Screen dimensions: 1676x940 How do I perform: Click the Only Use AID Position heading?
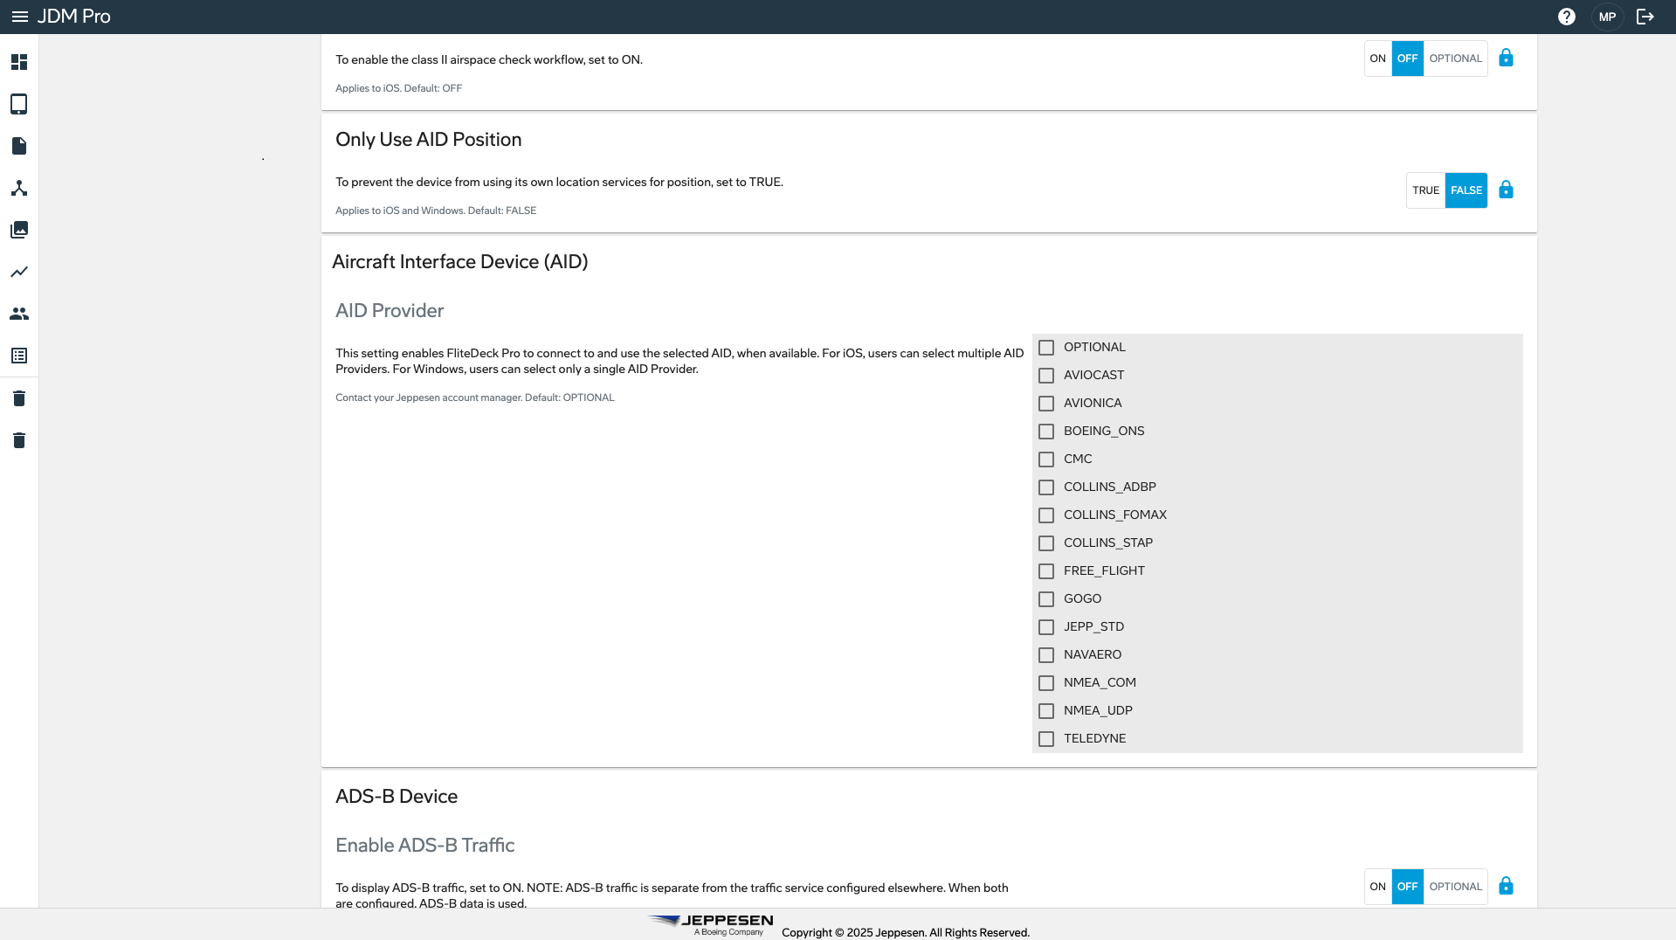(x=429, y=140)
